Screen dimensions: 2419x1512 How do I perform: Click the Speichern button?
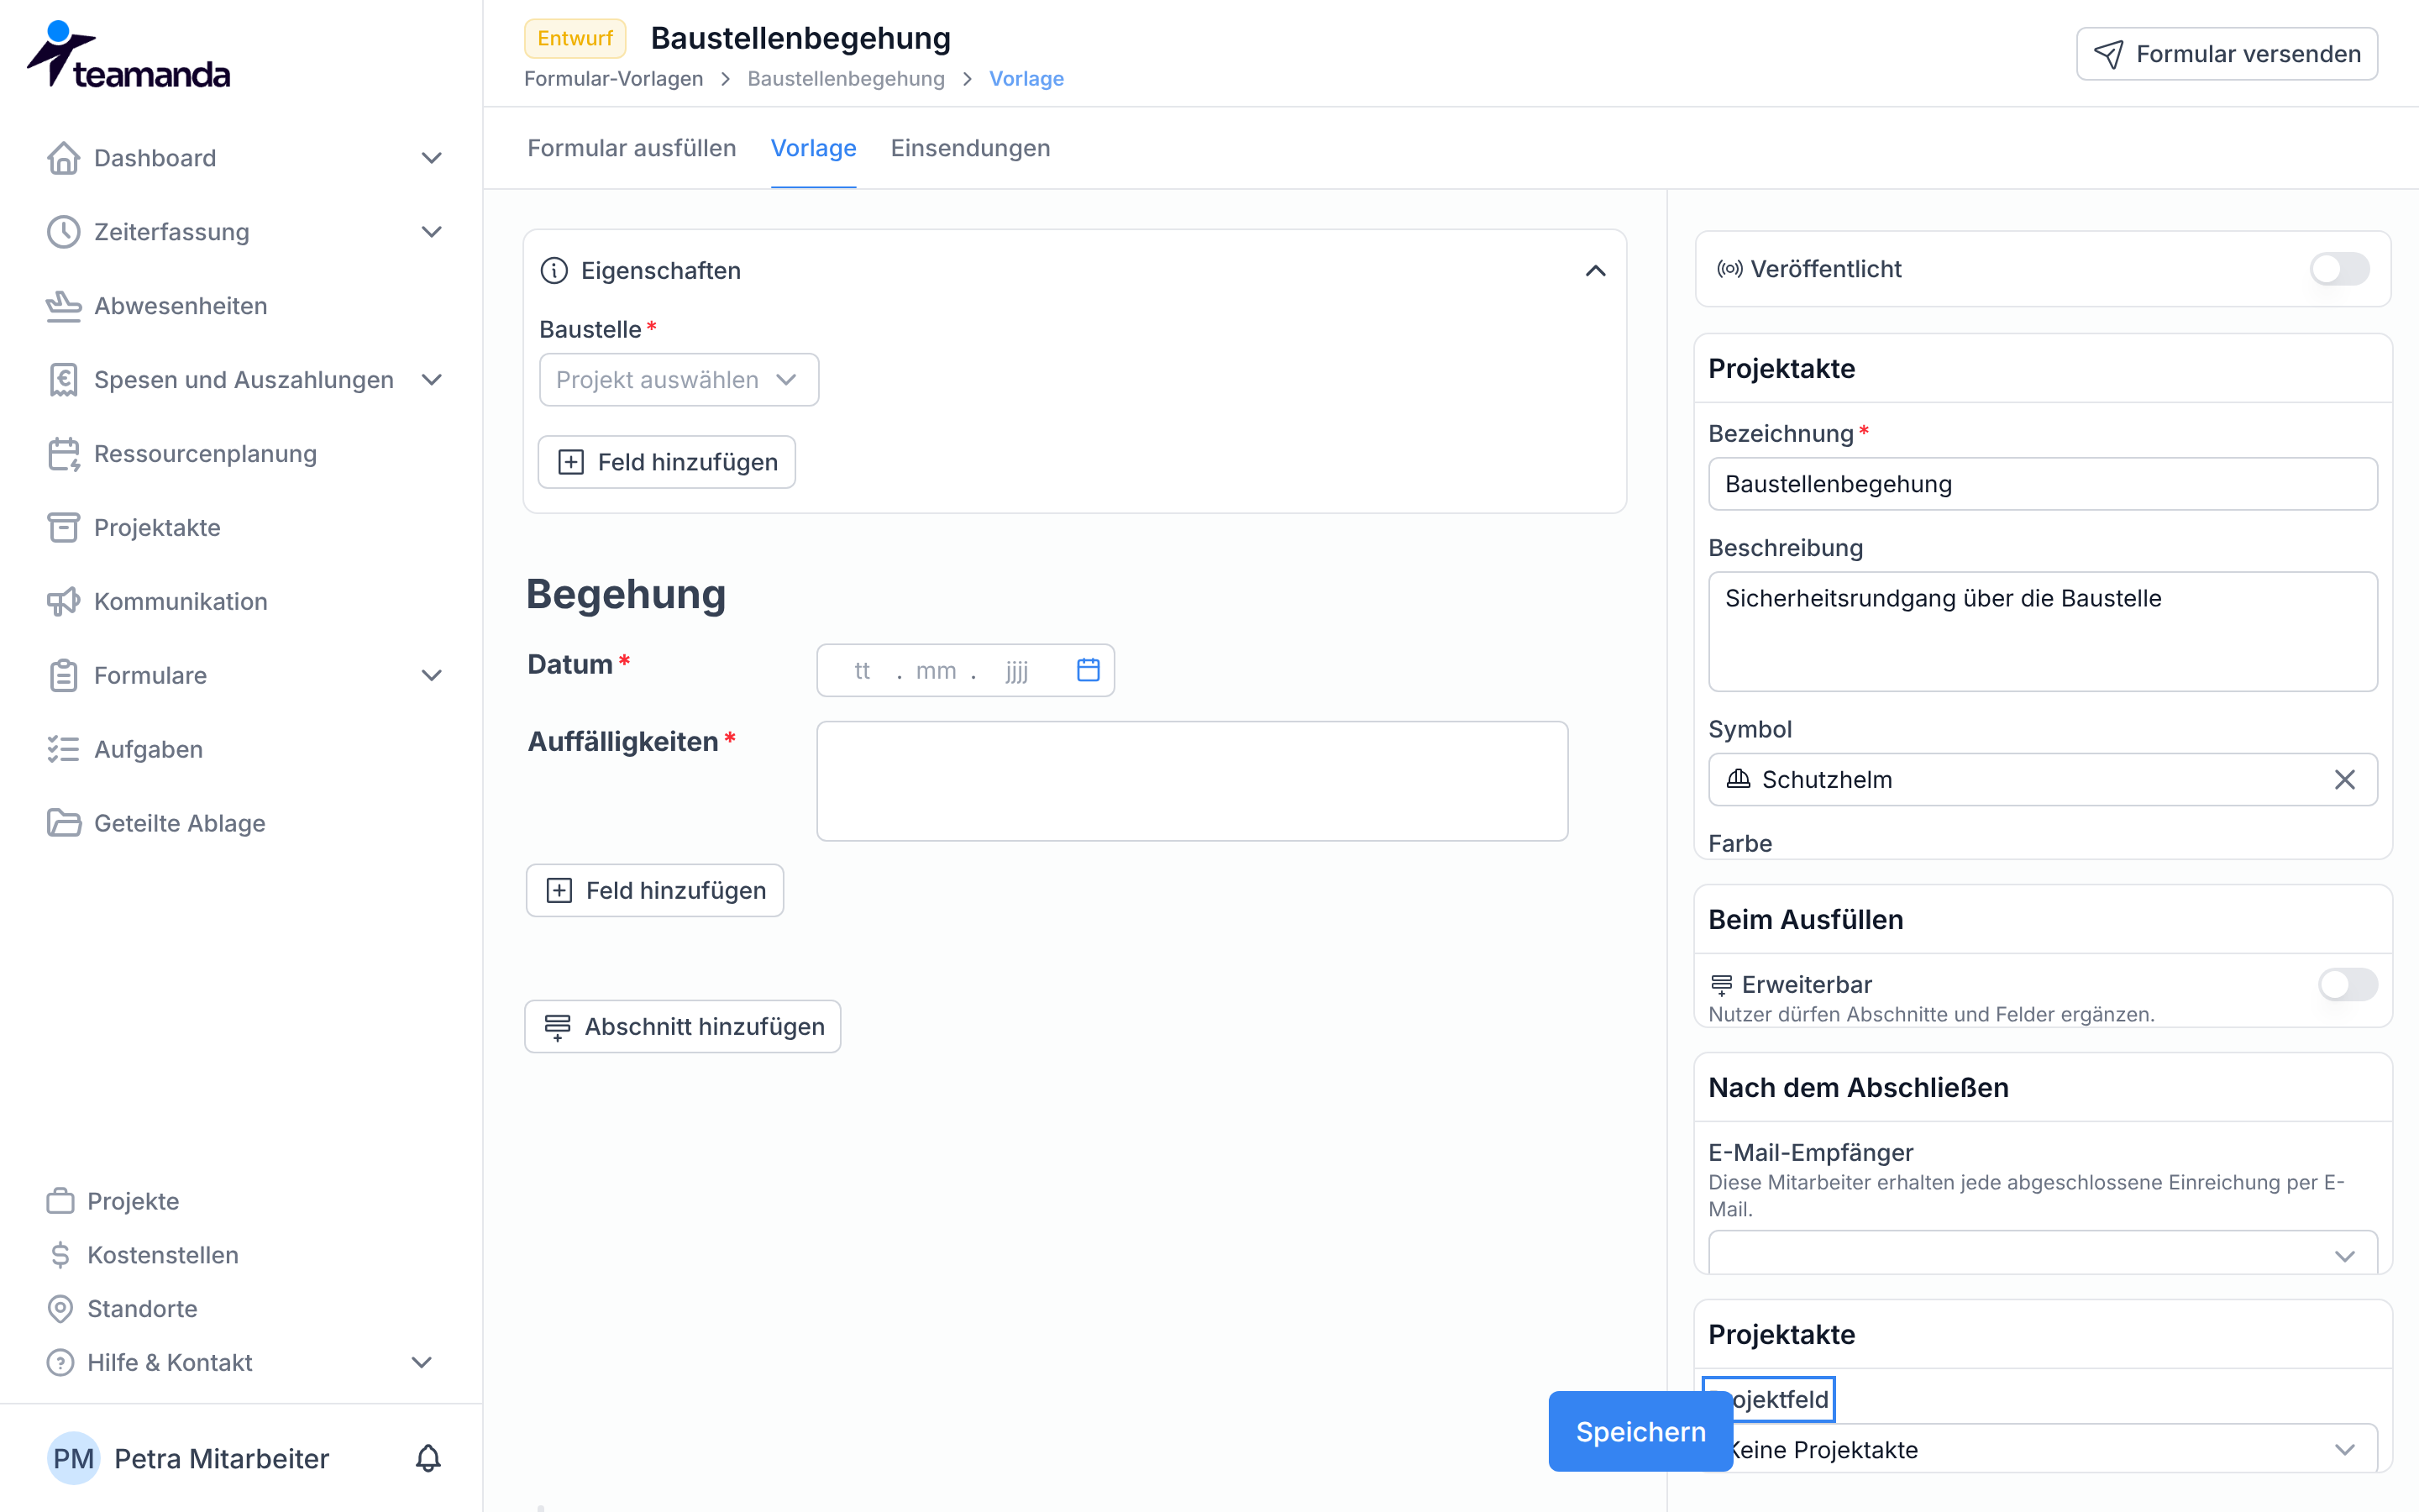(1640, 1431)
